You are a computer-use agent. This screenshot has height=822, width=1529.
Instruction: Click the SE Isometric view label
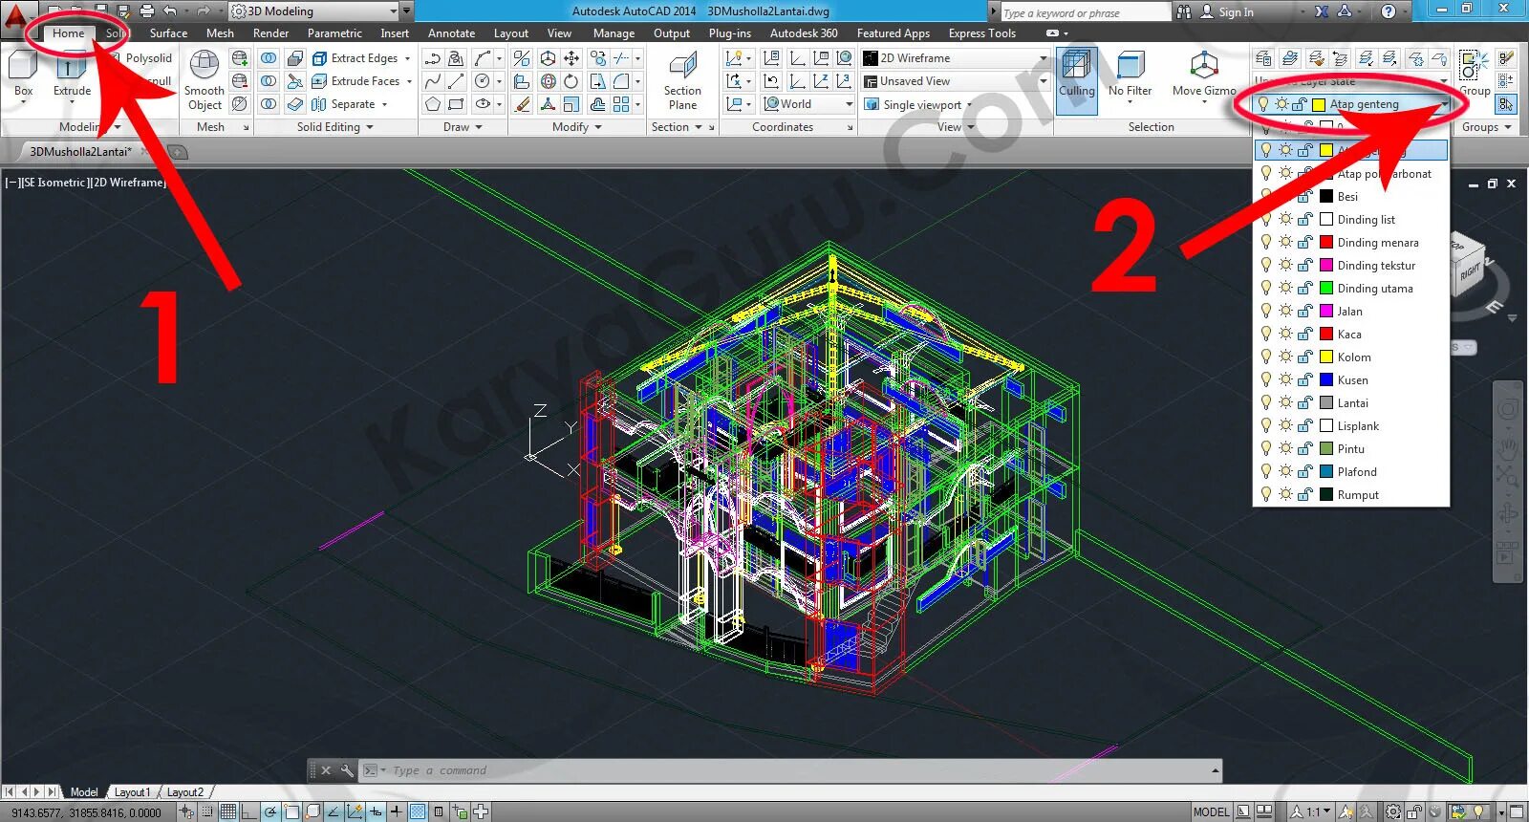tap(54, 183)
